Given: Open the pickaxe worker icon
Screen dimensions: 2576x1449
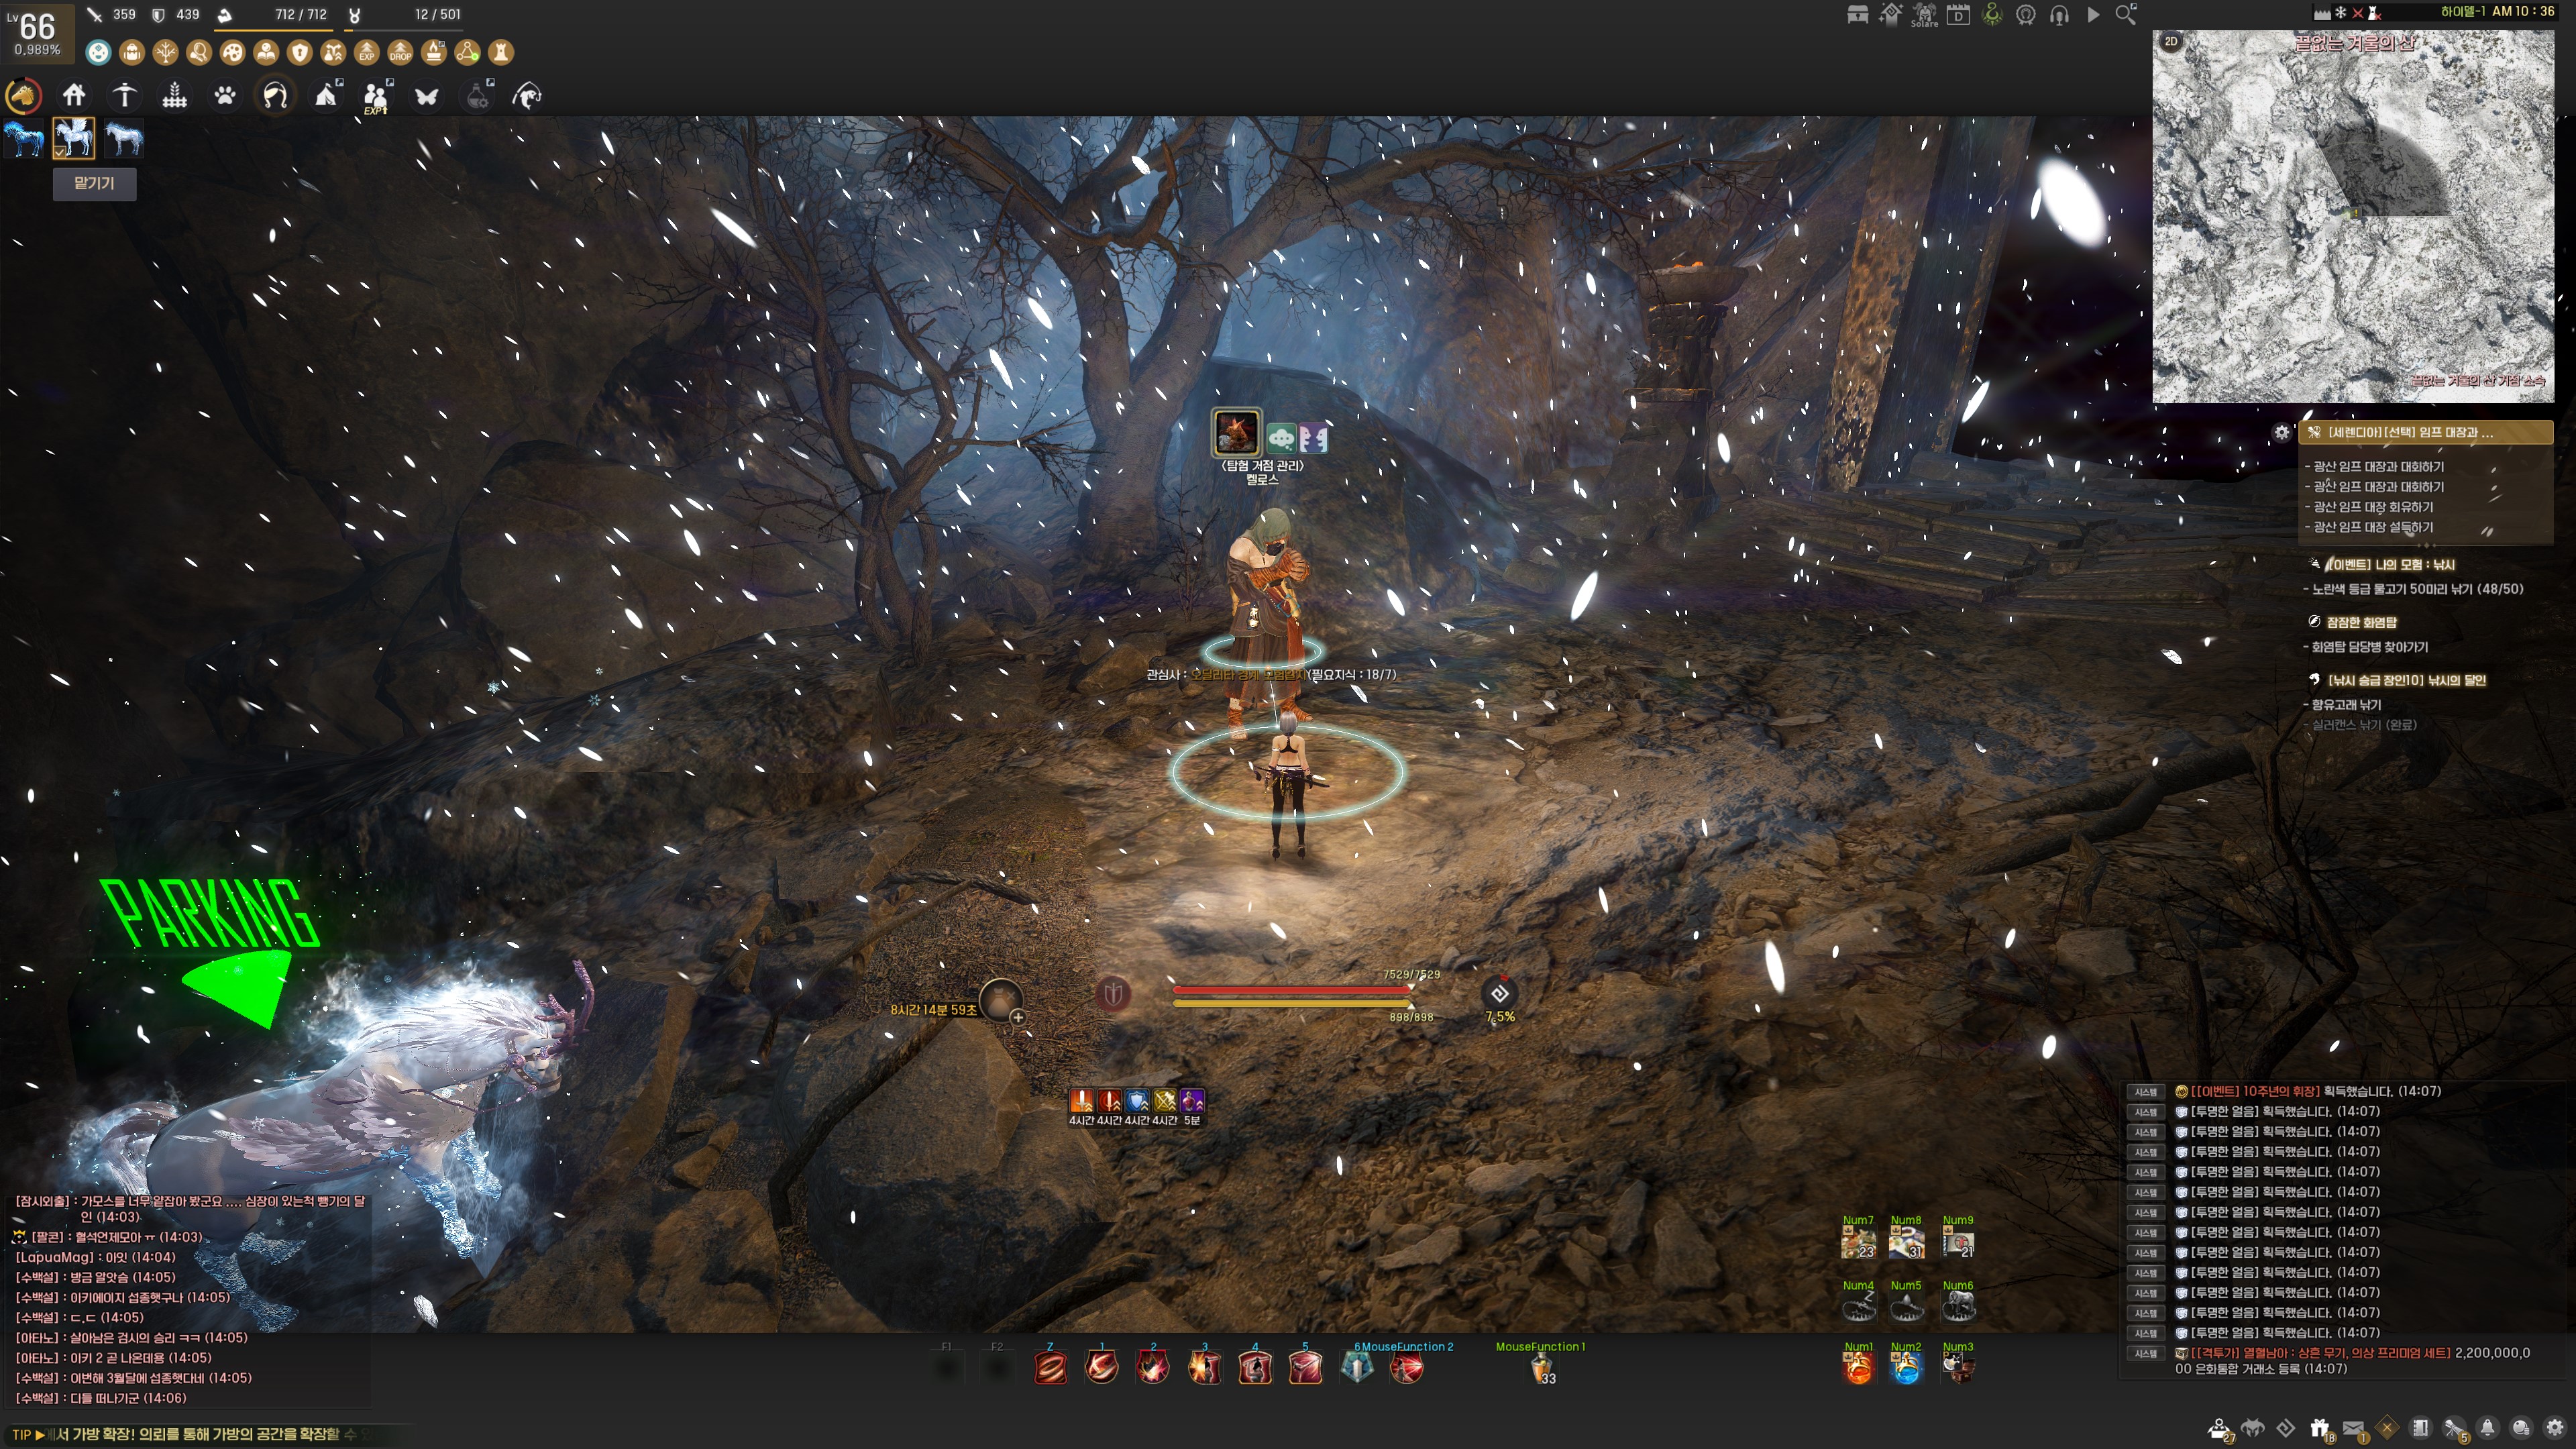Looking at the screenshot, I should click(x=124, y=96).
